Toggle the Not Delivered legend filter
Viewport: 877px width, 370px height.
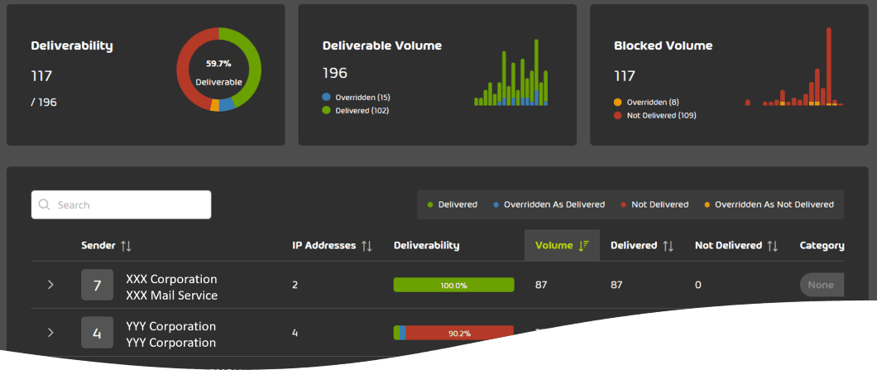pos(654,204)
